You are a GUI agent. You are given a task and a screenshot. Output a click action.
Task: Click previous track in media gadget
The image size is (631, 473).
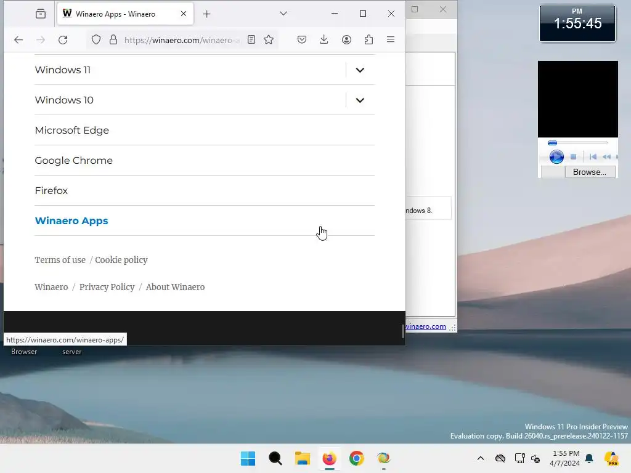pyautogui.click(x=593, y=156)
